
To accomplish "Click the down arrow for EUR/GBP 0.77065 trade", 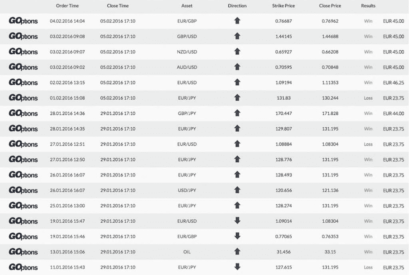I will tap(237, 236).
